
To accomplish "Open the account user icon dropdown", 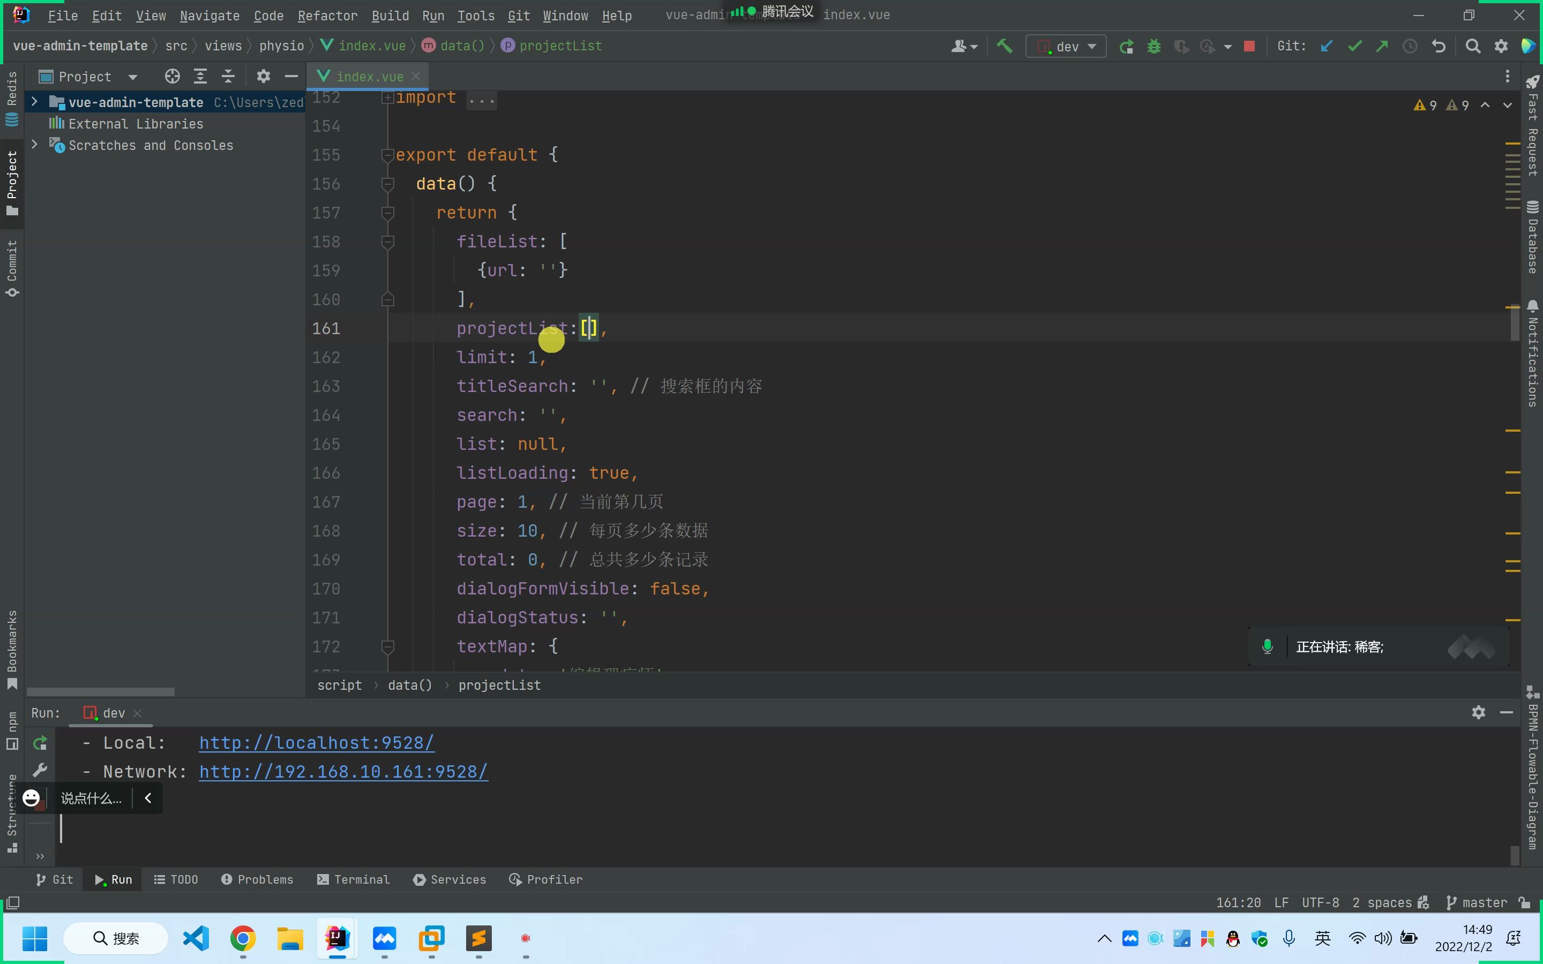I will tap(963, 46).
